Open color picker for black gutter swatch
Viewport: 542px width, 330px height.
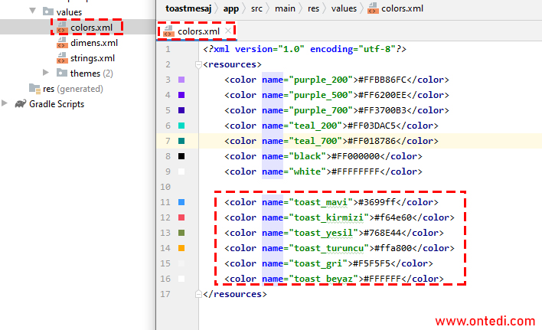click(181, 156)
